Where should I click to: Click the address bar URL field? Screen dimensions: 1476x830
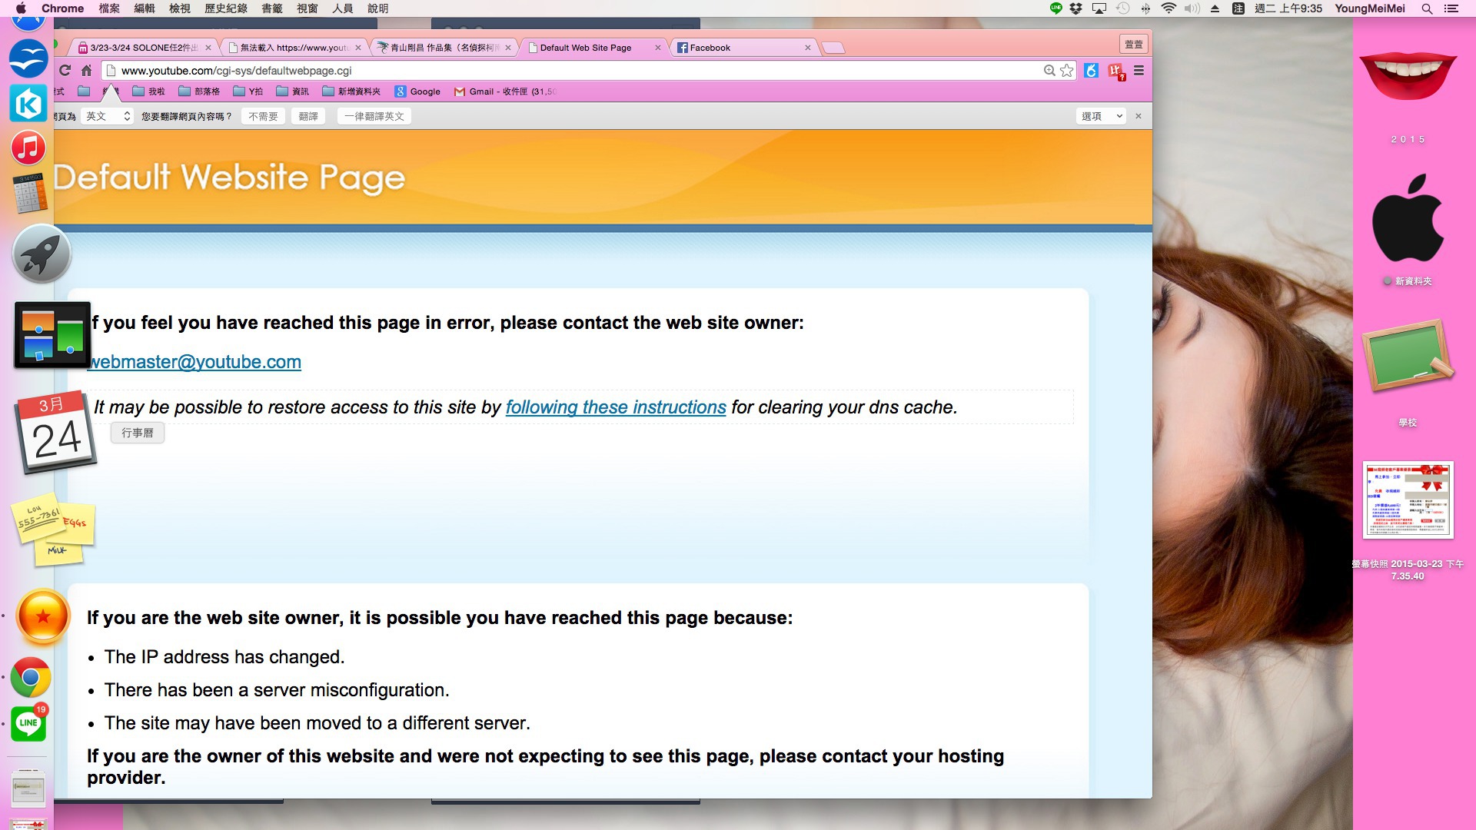point(538,71)
